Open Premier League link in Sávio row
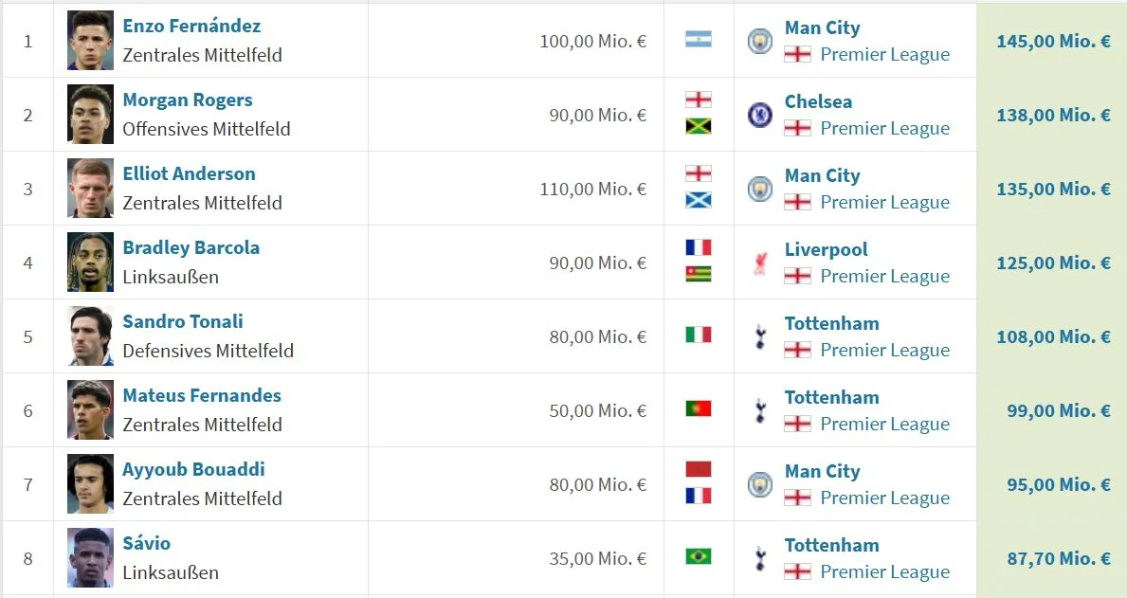The width and height of the screenshot is (1127, 598). click(884, 572)
